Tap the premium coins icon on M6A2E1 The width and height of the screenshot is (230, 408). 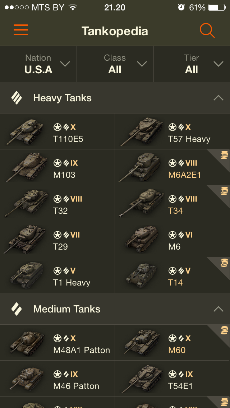[x=224, y=155]
